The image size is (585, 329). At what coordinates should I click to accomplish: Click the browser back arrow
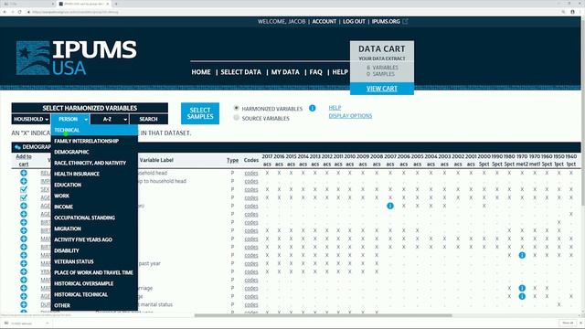(5, 12)
